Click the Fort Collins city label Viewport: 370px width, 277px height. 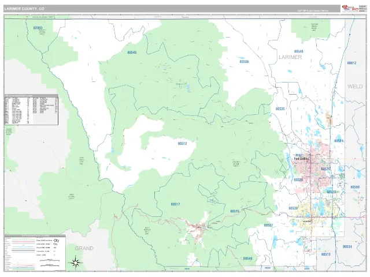(301, 159)
